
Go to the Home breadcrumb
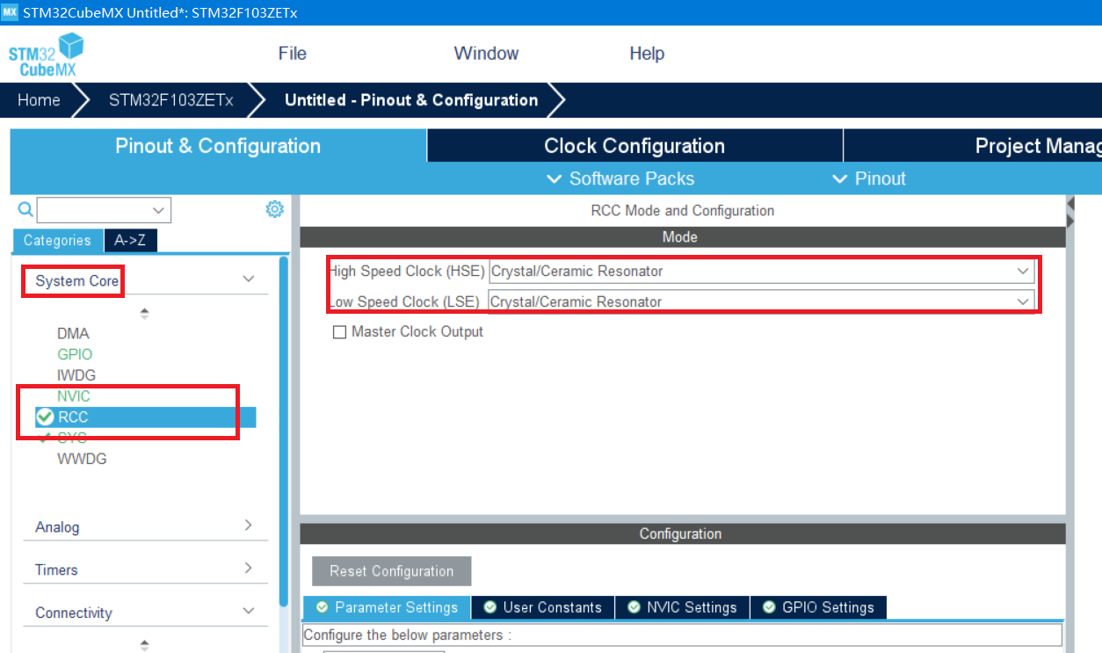coord(39,100)
